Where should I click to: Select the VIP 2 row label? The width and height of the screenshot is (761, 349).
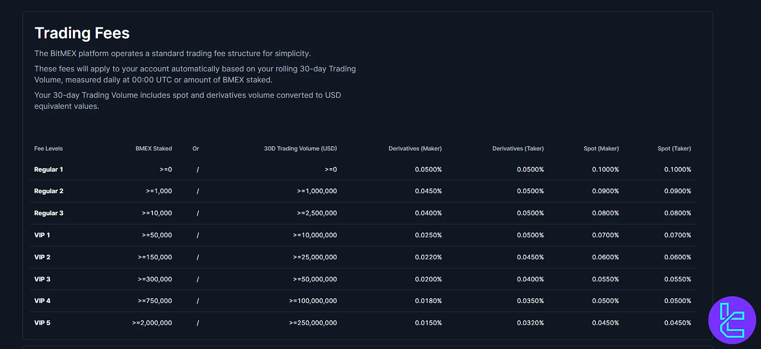42,257
